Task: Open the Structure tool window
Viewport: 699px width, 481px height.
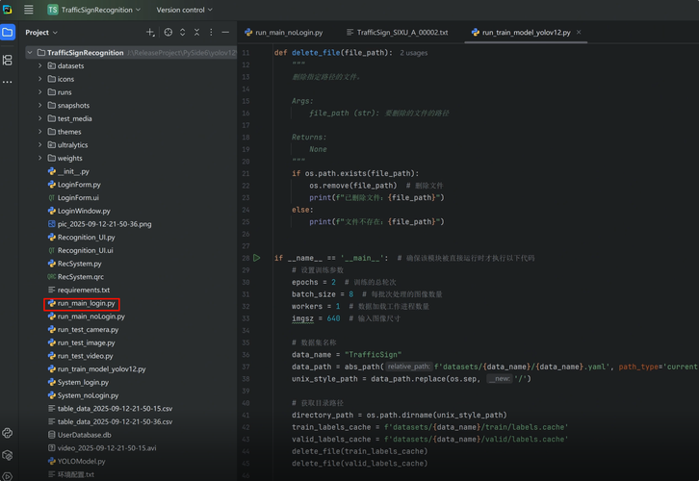Action: click(x=8, y=60)
